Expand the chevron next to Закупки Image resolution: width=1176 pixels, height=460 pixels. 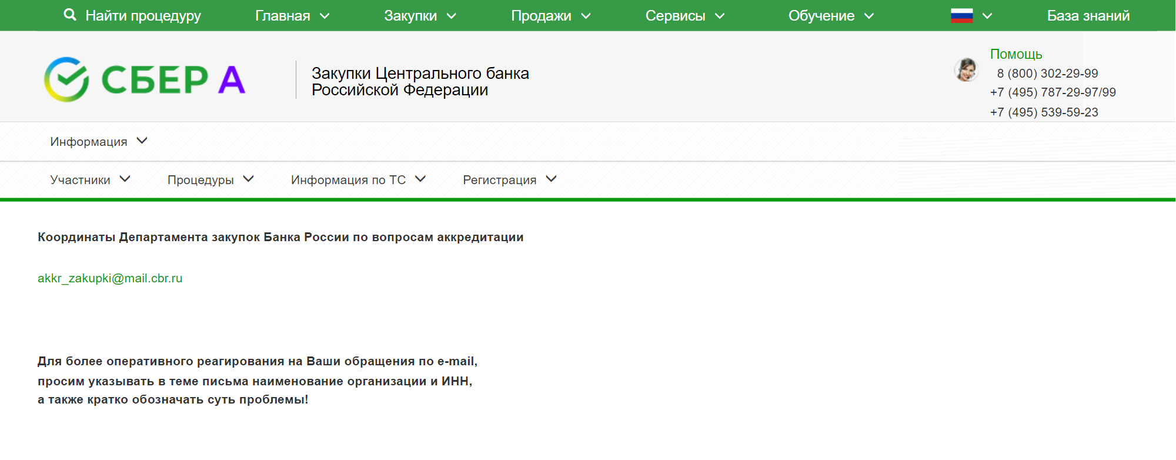(452, 16)
